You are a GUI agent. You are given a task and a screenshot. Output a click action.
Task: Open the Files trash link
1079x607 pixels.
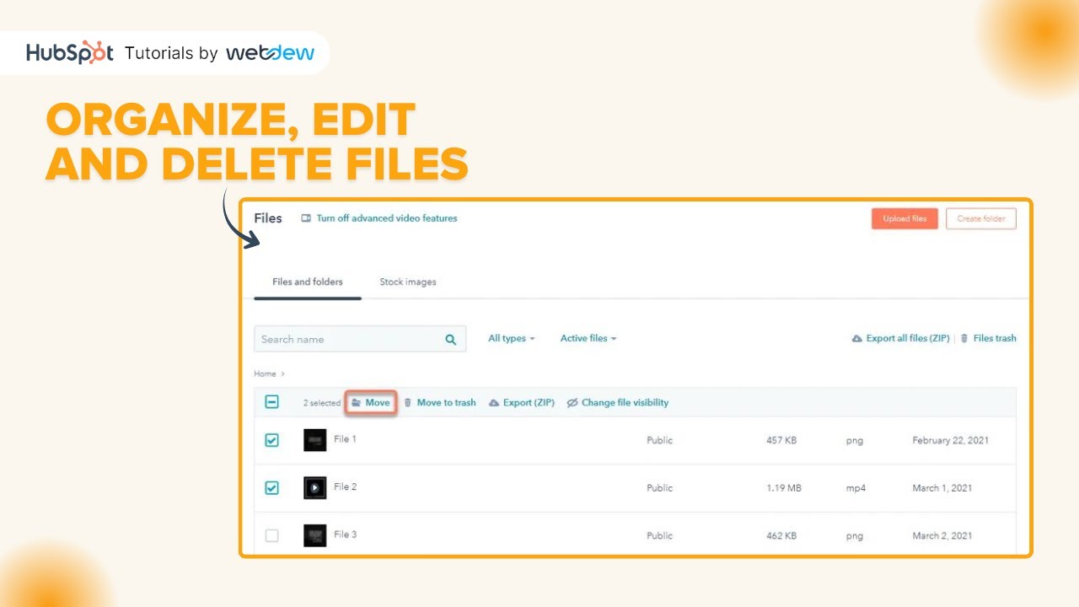988,338
